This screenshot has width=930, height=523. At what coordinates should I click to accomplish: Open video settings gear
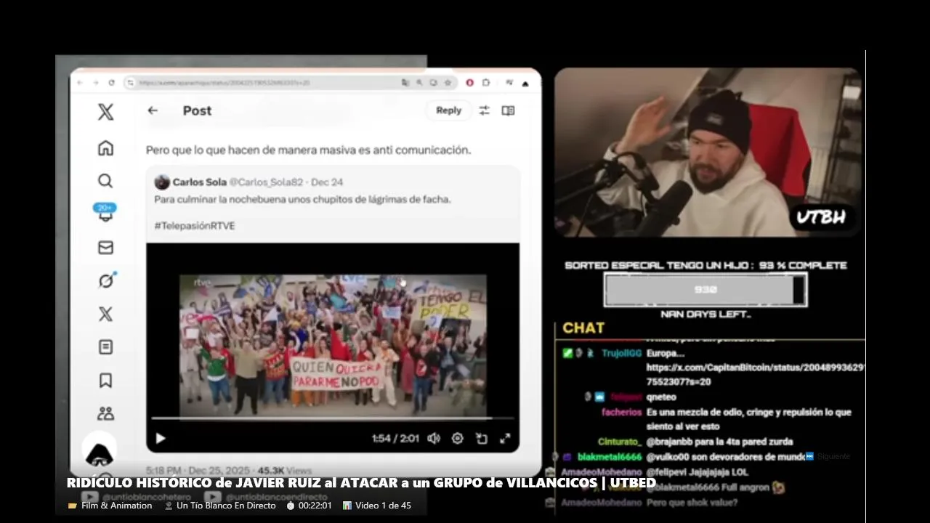tap(457, 438)
